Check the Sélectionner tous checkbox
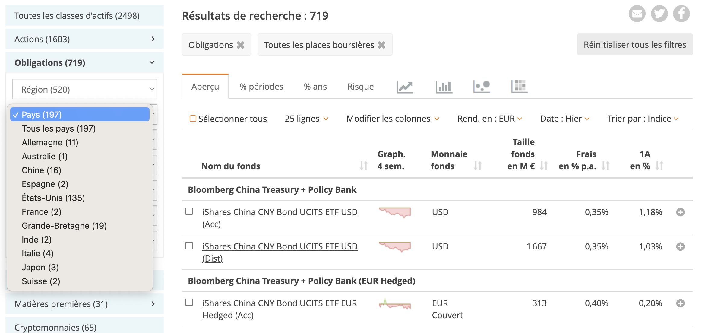Screen dimensions: 702x333 pos(193,119)
